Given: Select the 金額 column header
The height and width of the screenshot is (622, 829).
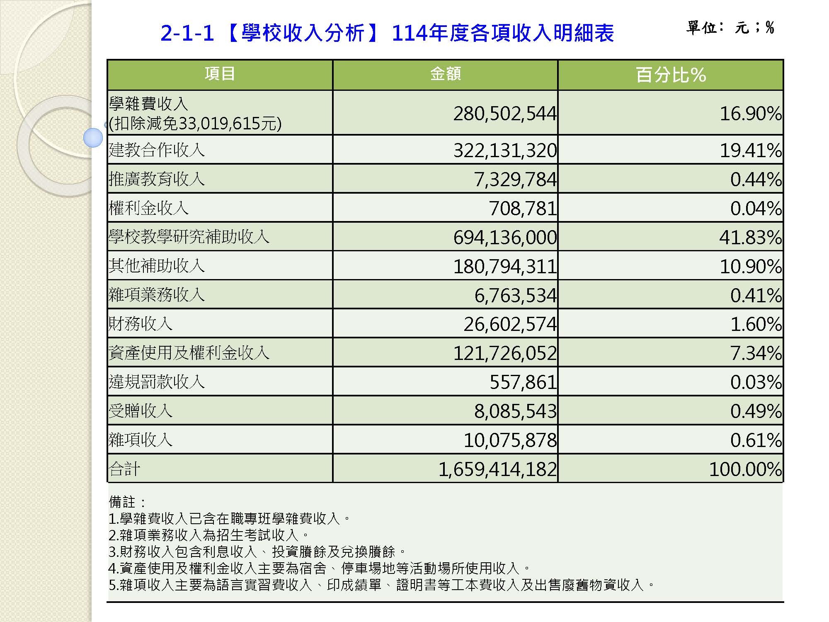Looking at the screenshot, I should coord(445,75).
